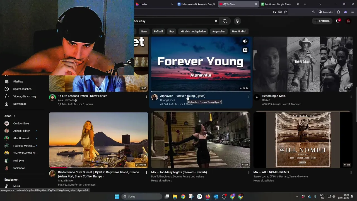Viewport: 357px width, 201px height.
Task: Open options for Alphaville Forever Young video
Action: 249,96
